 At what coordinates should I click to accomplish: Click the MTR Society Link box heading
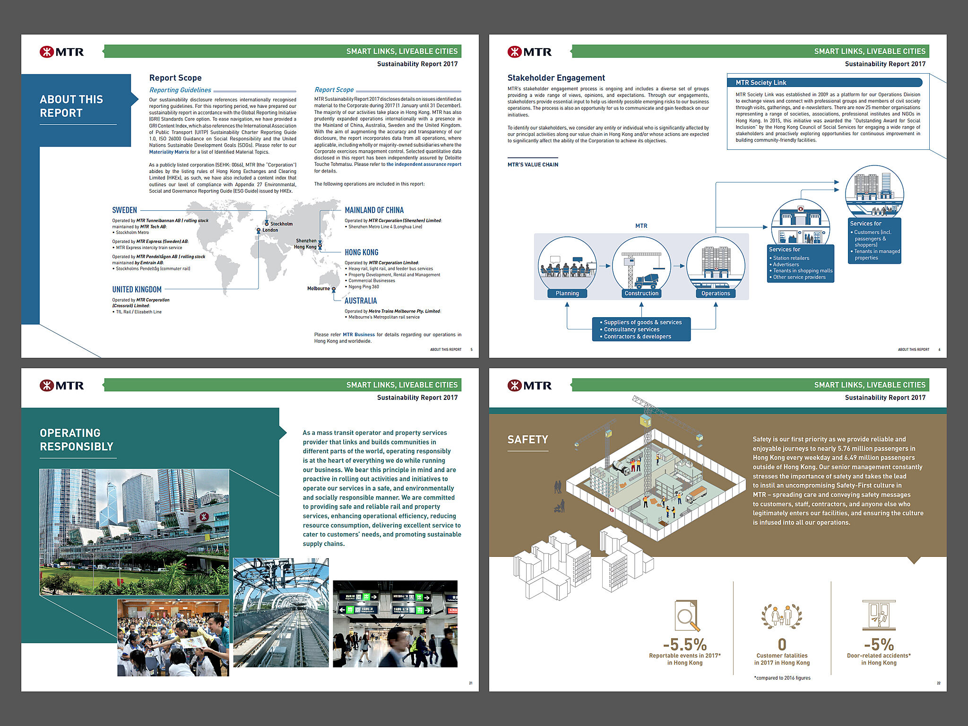click(761, 83)
